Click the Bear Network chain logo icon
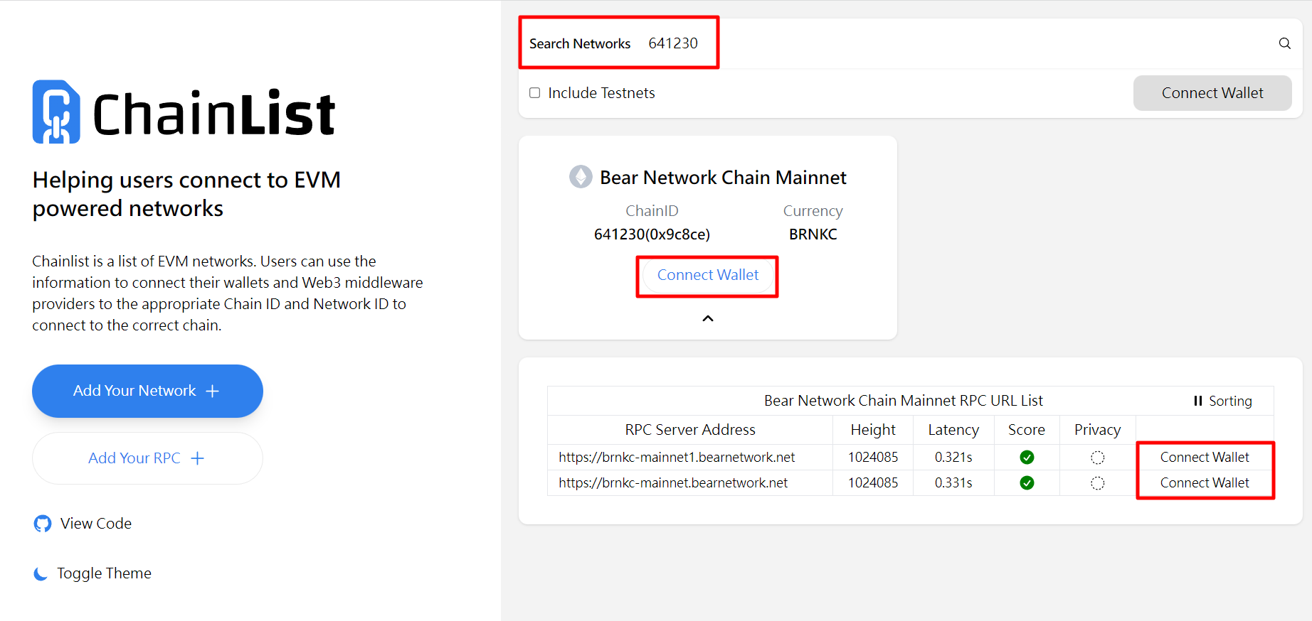Image resolution: width=1312 pixels, height=621 pixels. click(x=581, y=177)
